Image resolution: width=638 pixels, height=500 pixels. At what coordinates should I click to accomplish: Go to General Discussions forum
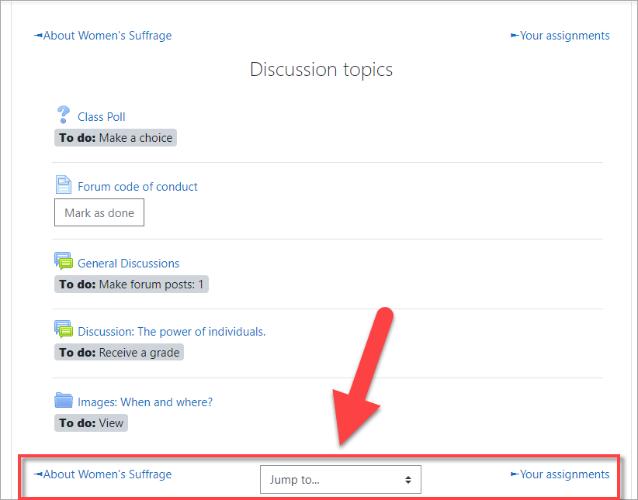128,264
